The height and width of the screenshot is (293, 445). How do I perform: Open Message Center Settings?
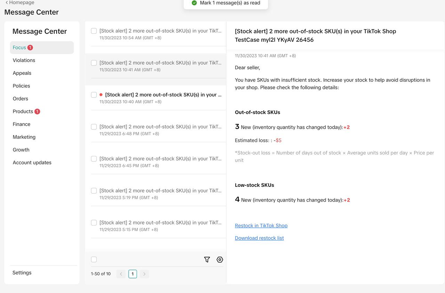point(22,273)
